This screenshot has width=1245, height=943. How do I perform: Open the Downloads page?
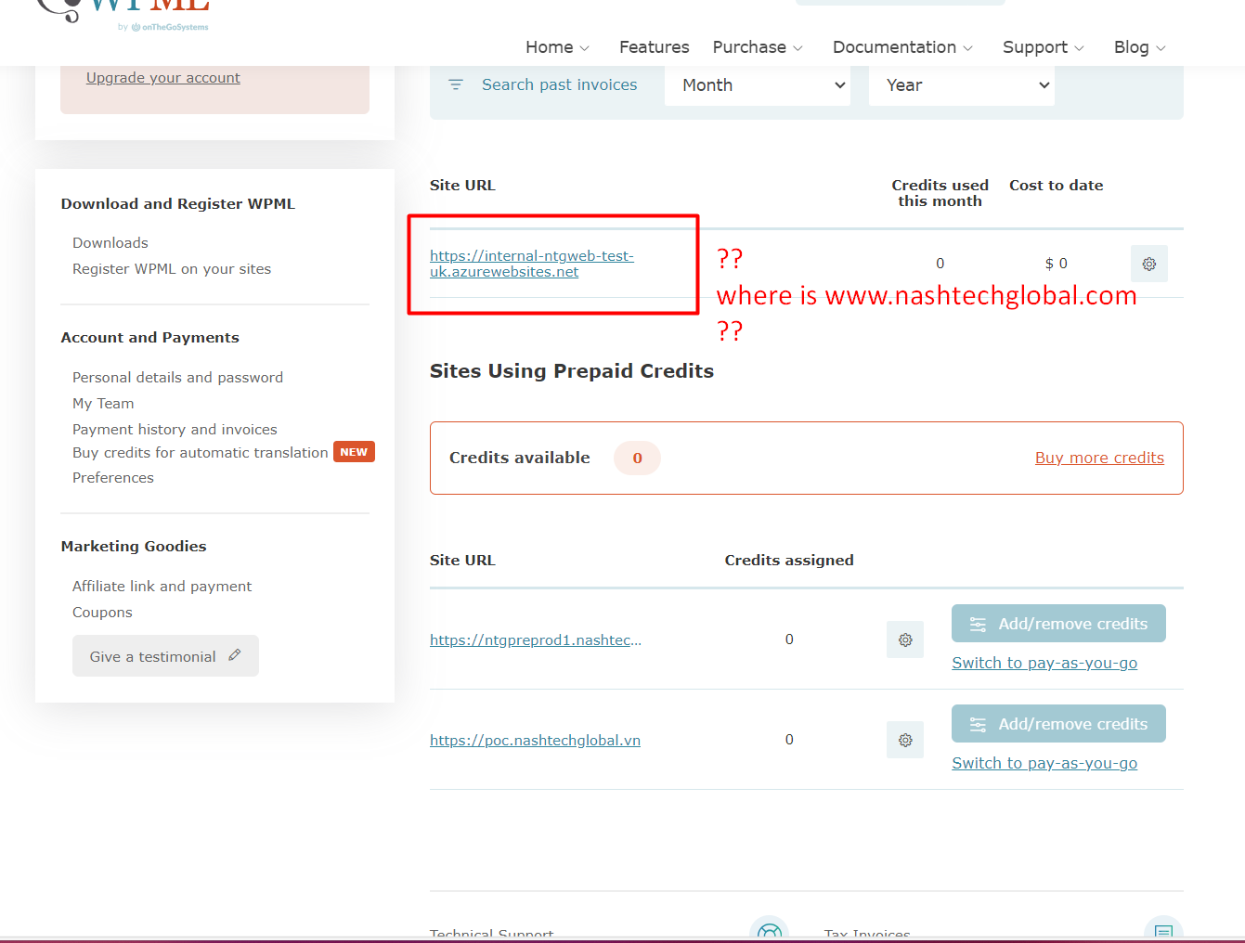[x=110, y=243]
